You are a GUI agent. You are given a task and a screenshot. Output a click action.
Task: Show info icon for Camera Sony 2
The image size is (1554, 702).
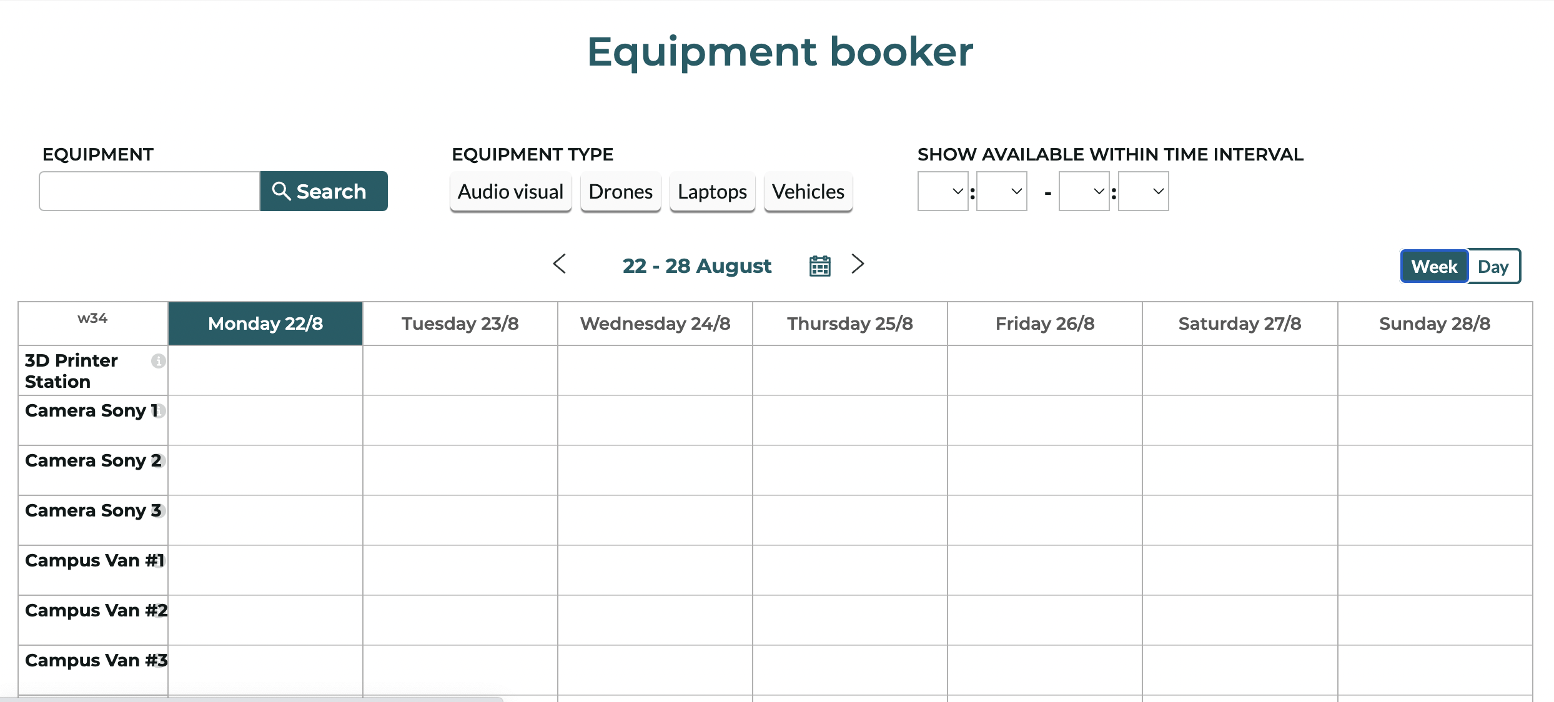pyautogui.click(x=160, y=461)
